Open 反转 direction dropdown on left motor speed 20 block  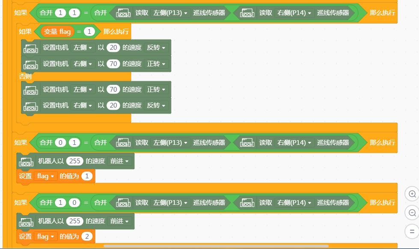[156, 48]
